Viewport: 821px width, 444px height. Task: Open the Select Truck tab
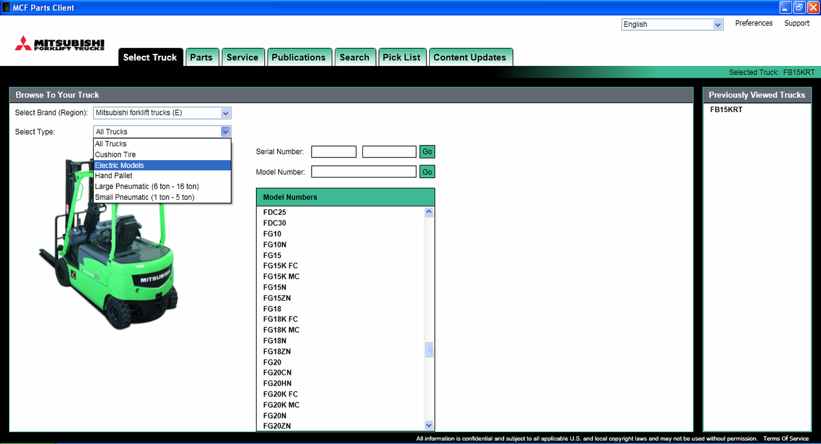pos(151,57)
